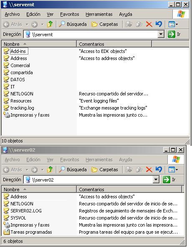Select Tareas programadas icon in \\server02
Viewport: 192px width, 247px height.
(7, 232)
